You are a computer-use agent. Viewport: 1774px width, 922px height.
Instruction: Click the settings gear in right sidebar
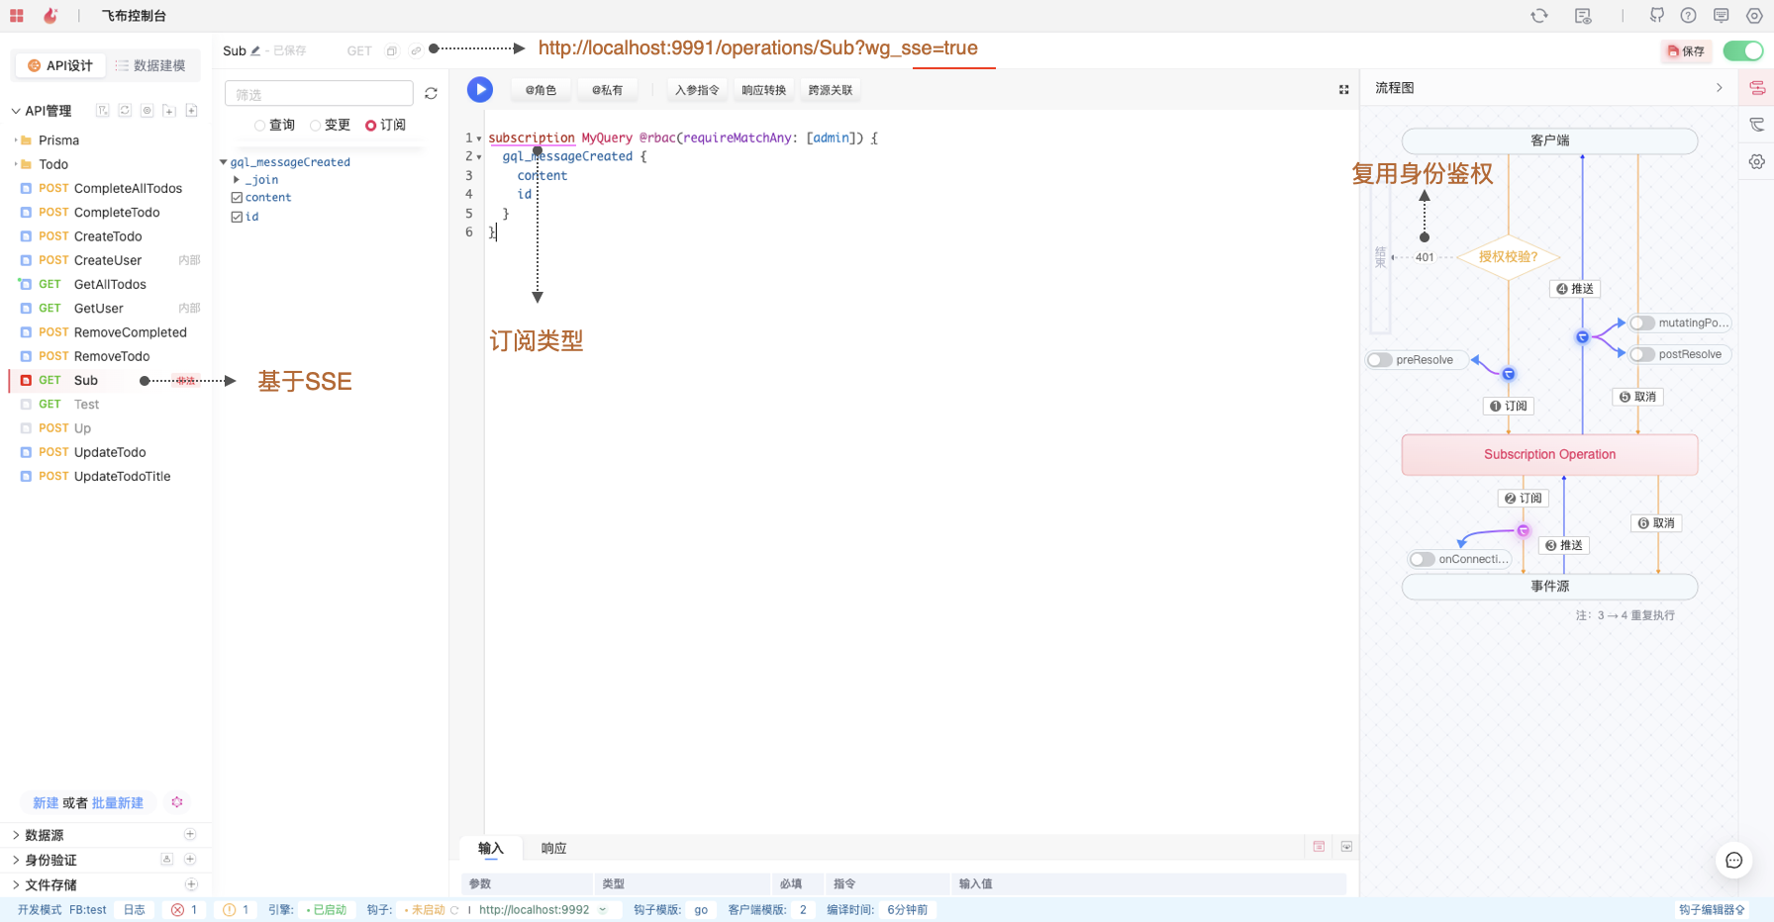click(x=1757, y=161)
